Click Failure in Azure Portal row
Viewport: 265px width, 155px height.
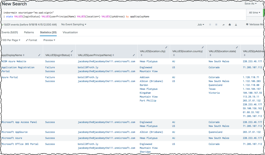click(x=50, y=77)
